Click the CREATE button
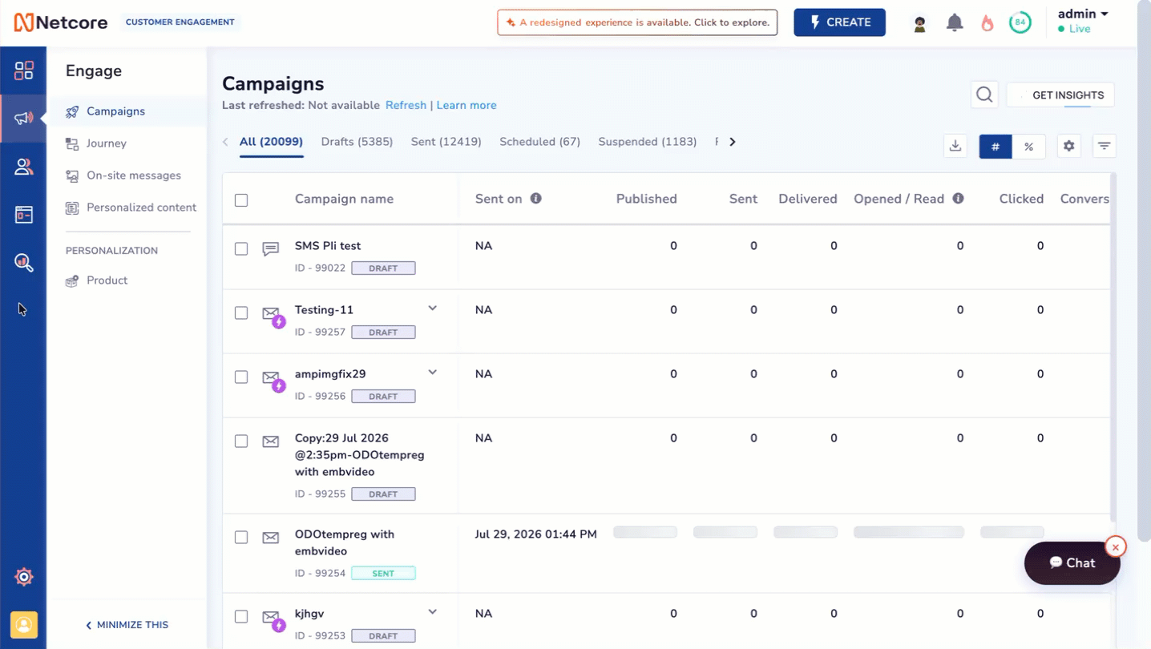This screenshot has height=649, width=1151. tap(839, 22)
